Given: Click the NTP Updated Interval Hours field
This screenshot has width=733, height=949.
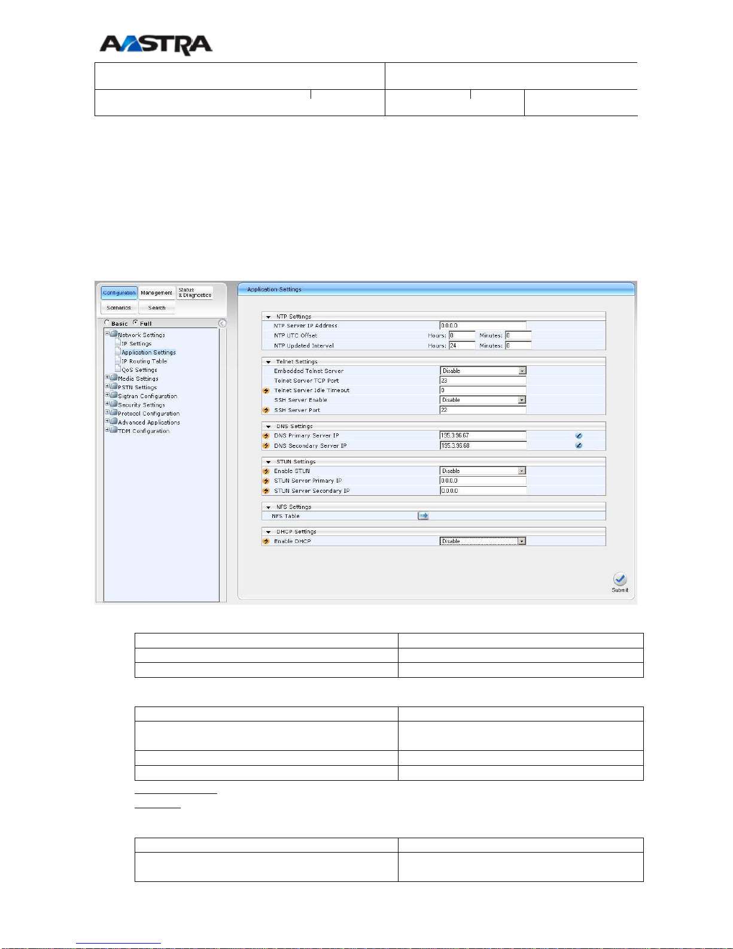Looking at the screenshot, I should tap(462, 345).
